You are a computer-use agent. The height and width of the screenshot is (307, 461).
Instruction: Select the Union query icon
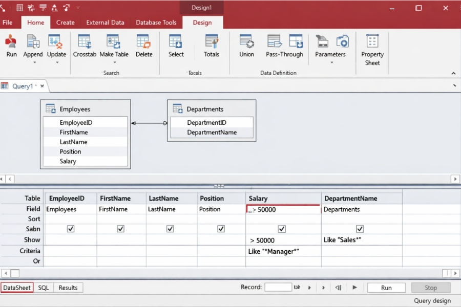[246, 45]
